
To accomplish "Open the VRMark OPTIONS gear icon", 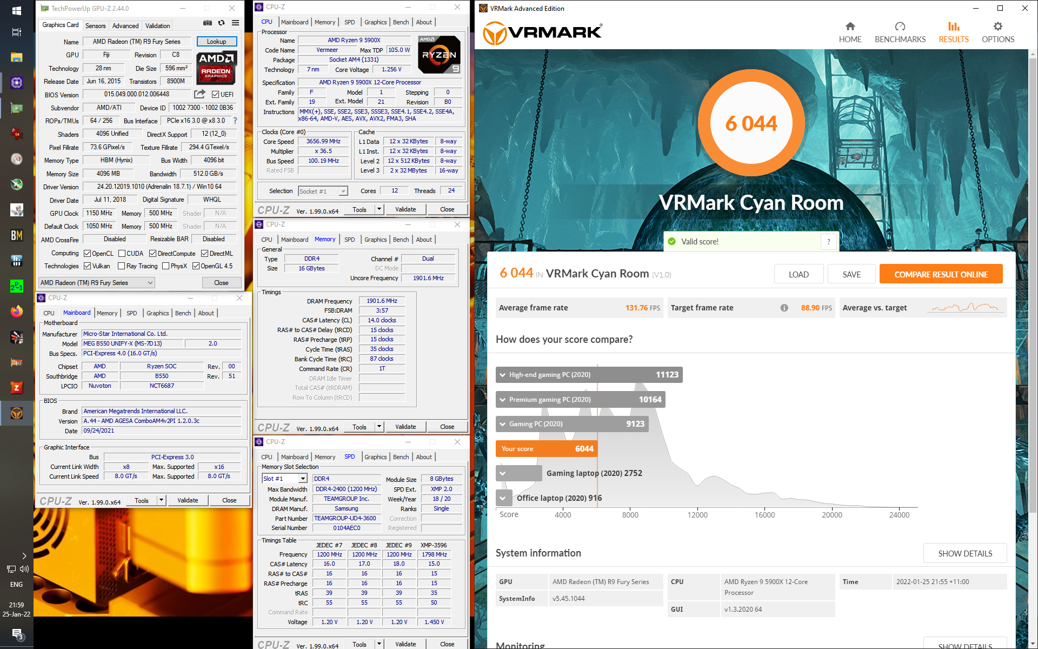I will 998,27.
